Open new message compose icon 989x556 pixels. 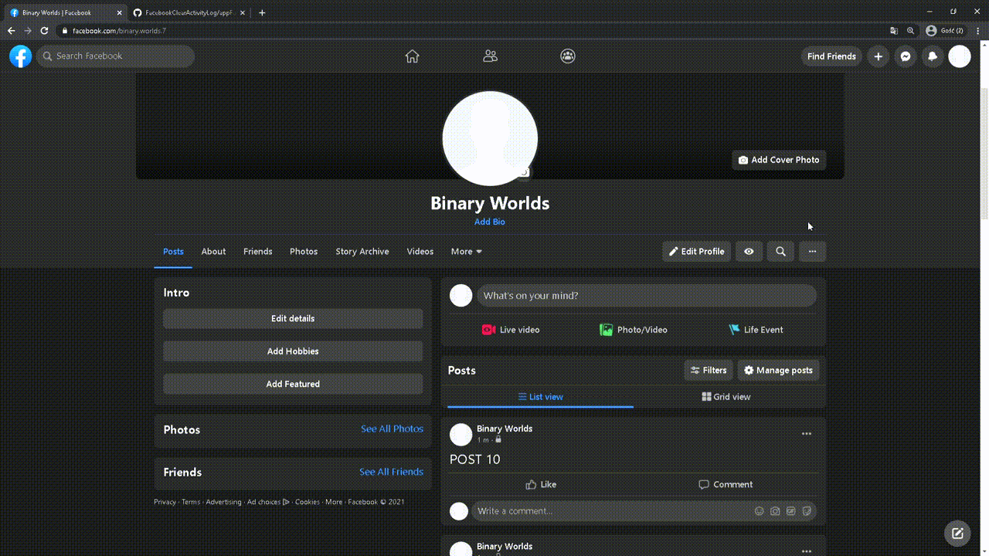tap(957, 533)
